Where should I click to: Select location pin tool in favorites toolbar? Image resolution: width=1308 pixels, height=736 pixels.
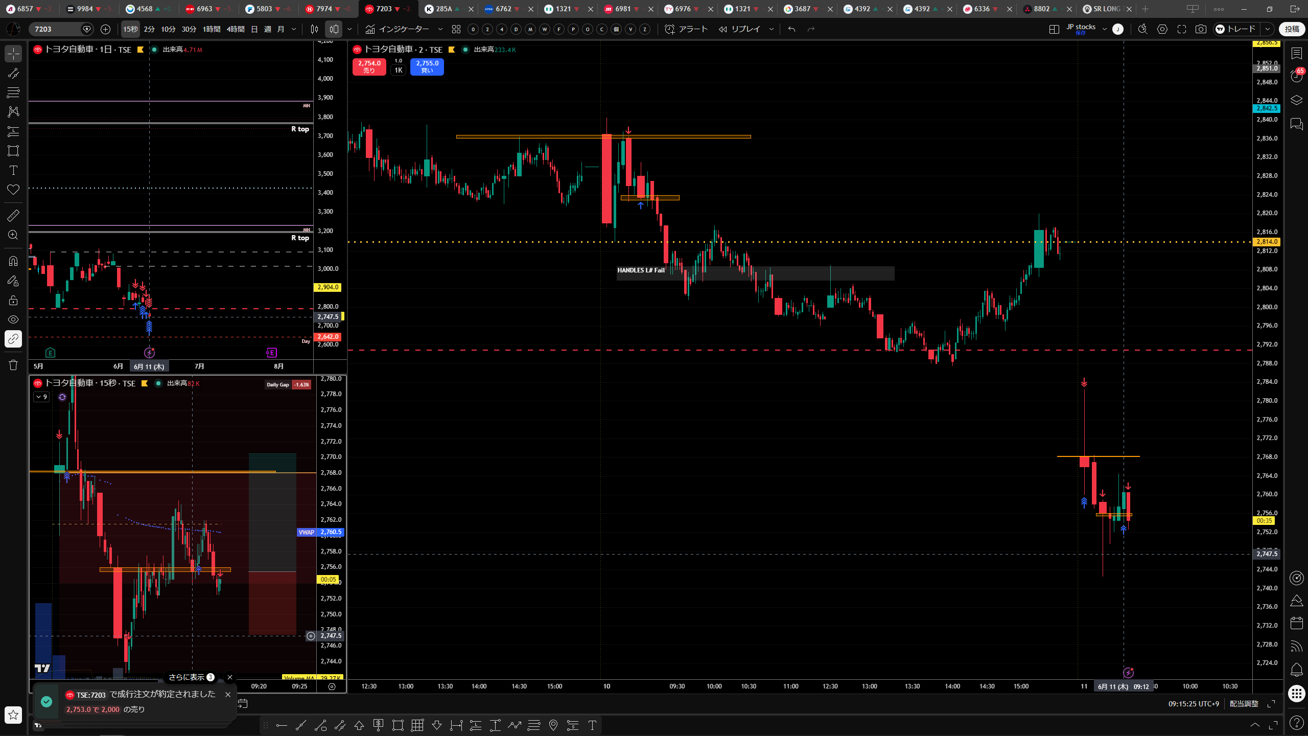pos(553,725)
